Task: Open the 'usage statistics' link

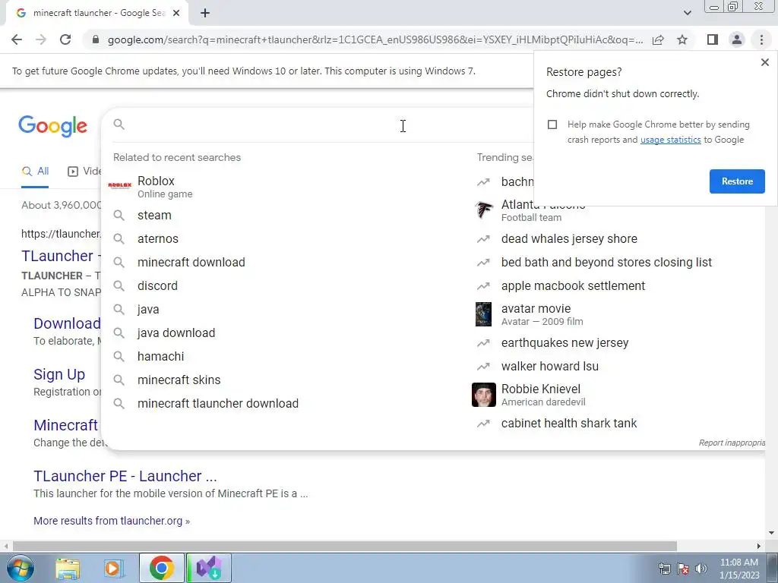Action: click(x=670, y=140)
